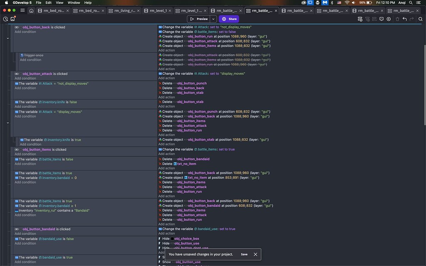Redo the last change
Image resolution: width=426 pixels, height=266 pixels.
point(411,19)
